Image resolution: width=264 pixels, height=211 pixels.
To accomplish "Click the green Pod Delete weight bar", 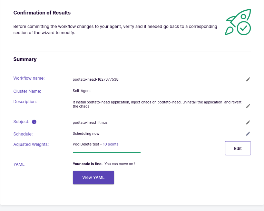I will 107,152.
